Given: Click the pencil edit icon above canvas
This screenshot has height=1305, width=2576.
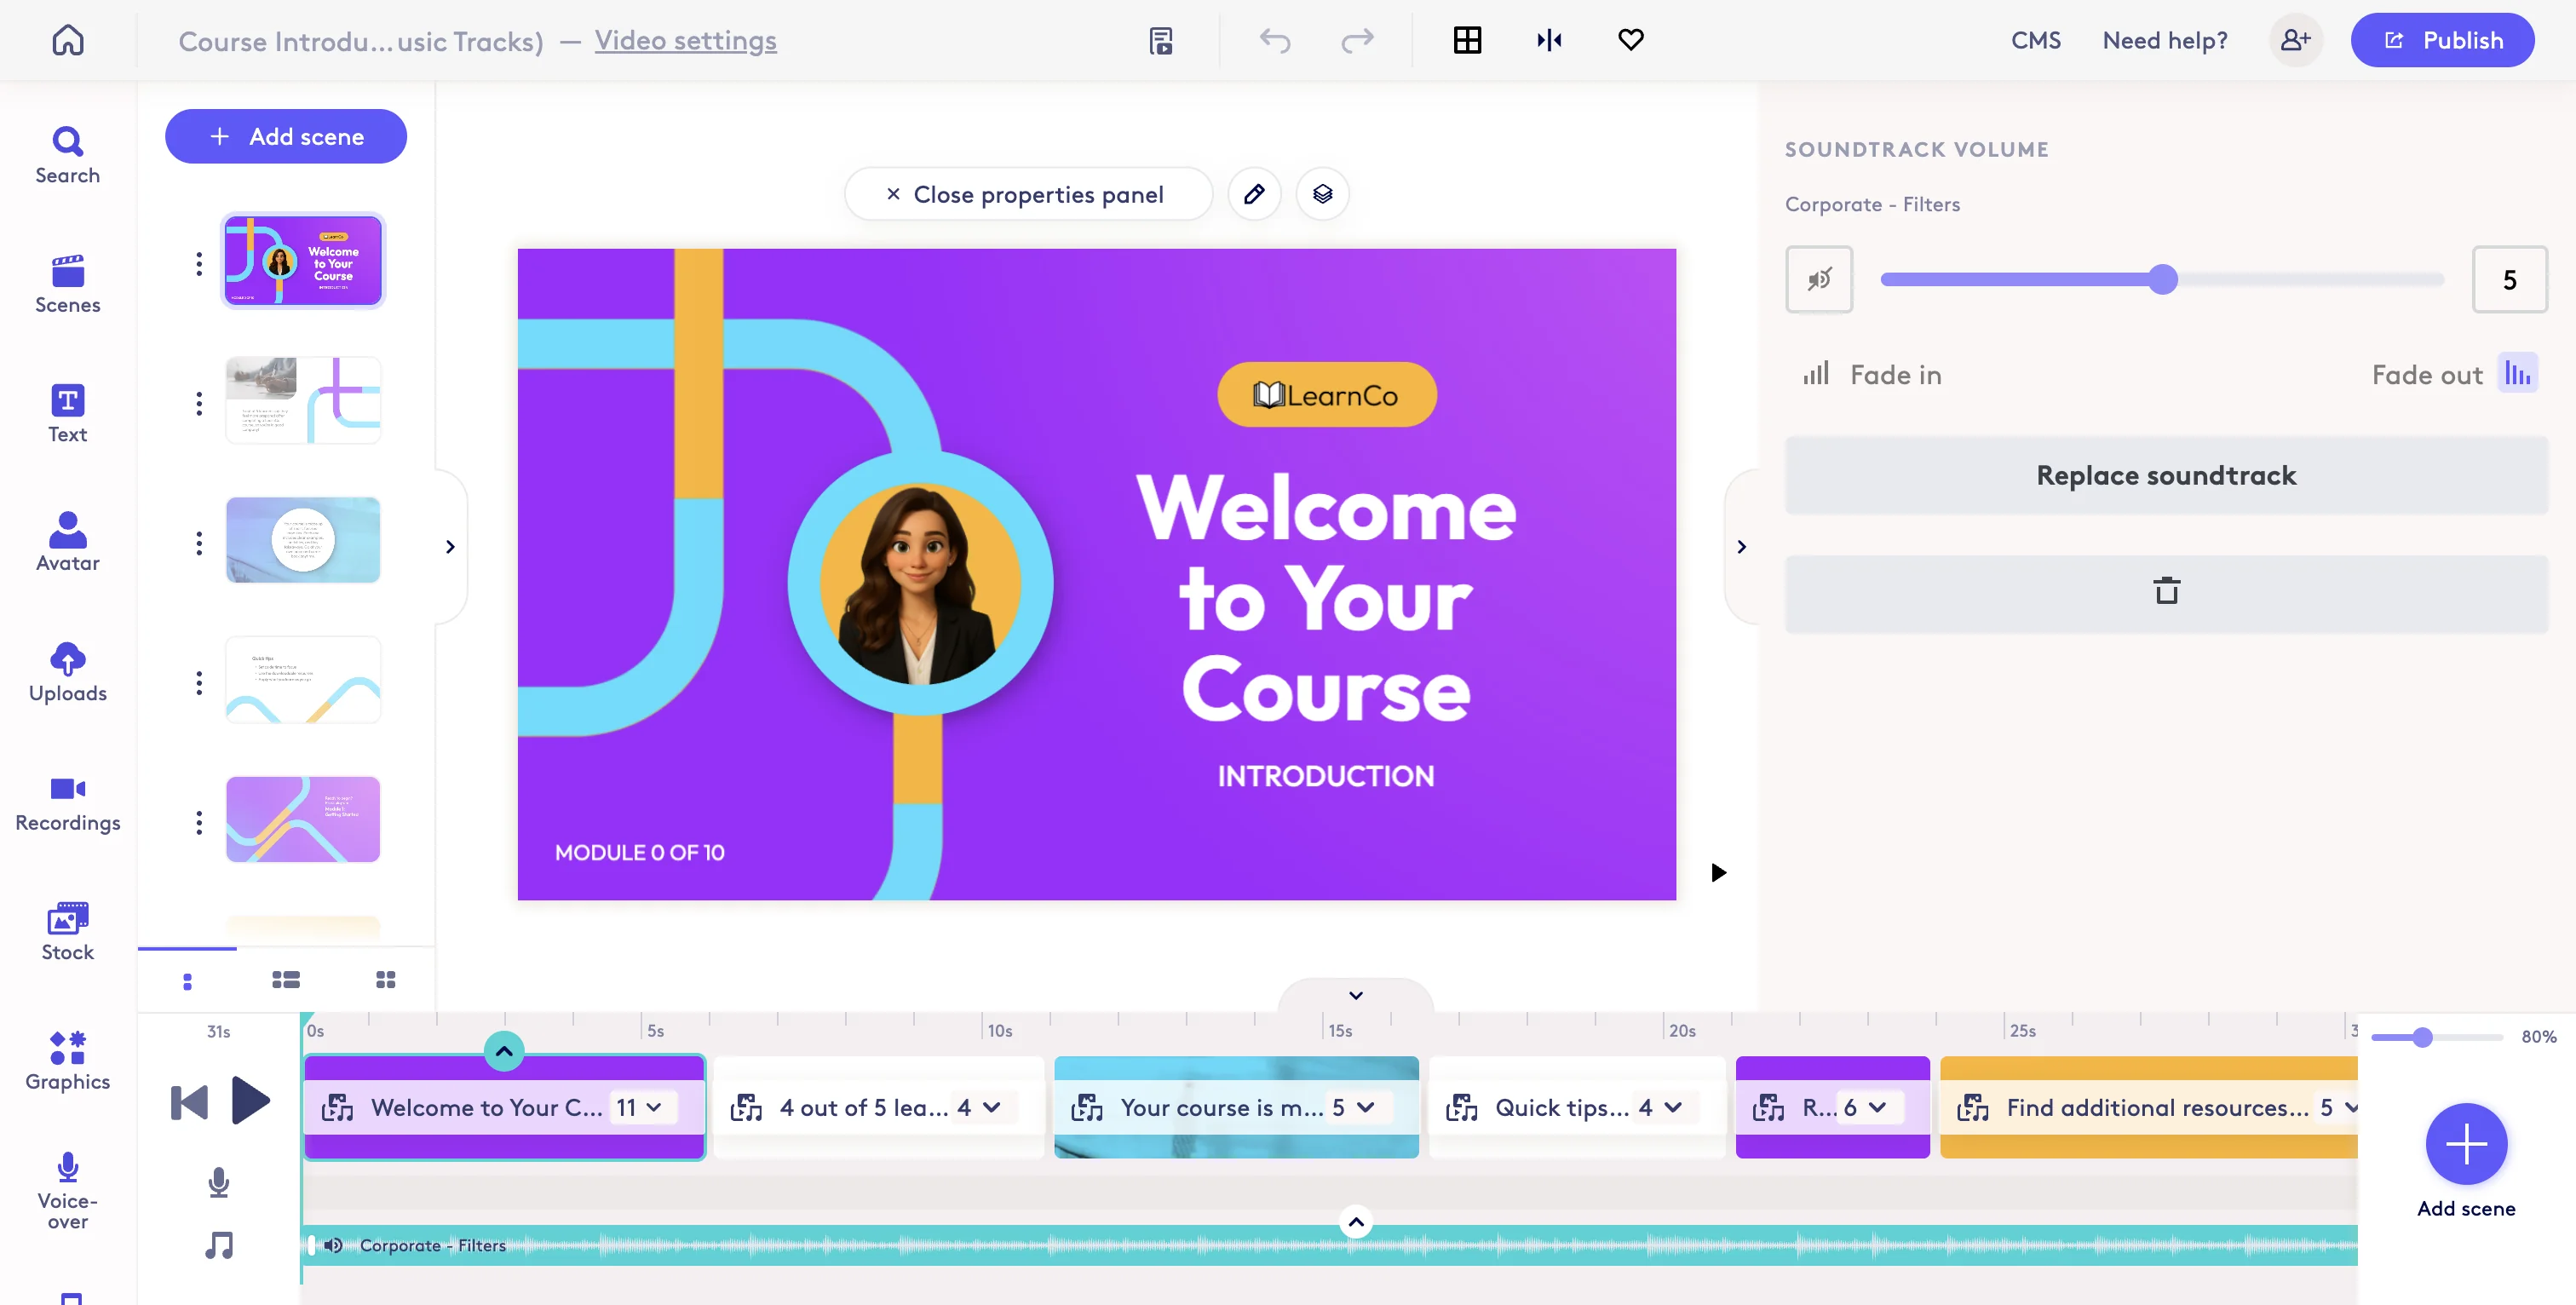Looking at the screenshot, I should 1254,194.
